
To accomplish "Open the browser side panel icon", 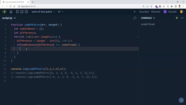I will (x=176, y=6).
